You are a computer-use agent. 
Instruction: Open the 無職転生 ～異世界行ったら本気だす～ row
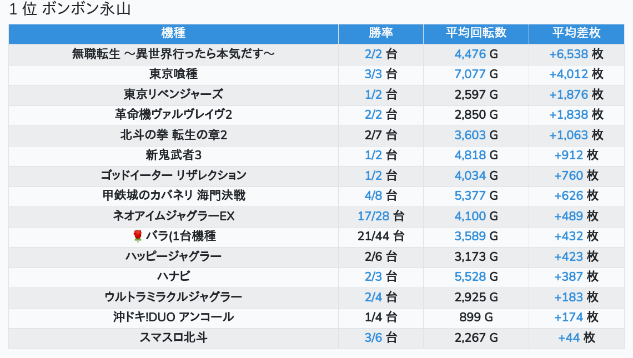click(x=173, y=54)
